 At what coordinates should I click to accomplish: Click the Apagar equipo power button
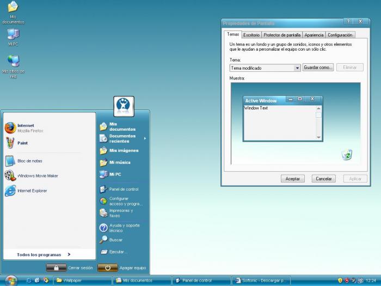(108, 268)
